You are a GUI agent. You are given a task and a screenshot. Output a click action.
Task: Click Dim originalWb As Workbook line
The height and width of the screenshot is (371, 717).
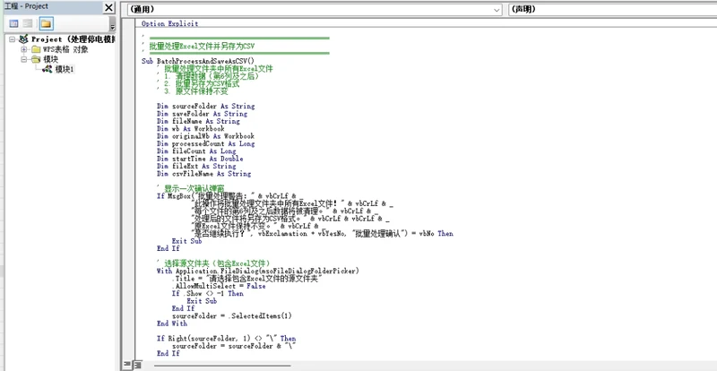tap(205, 136)
